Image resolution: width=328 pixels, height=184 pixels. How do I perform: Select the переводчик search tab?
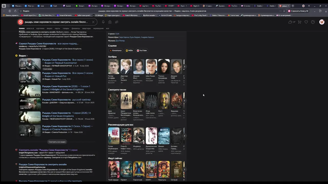coord(98,28)
